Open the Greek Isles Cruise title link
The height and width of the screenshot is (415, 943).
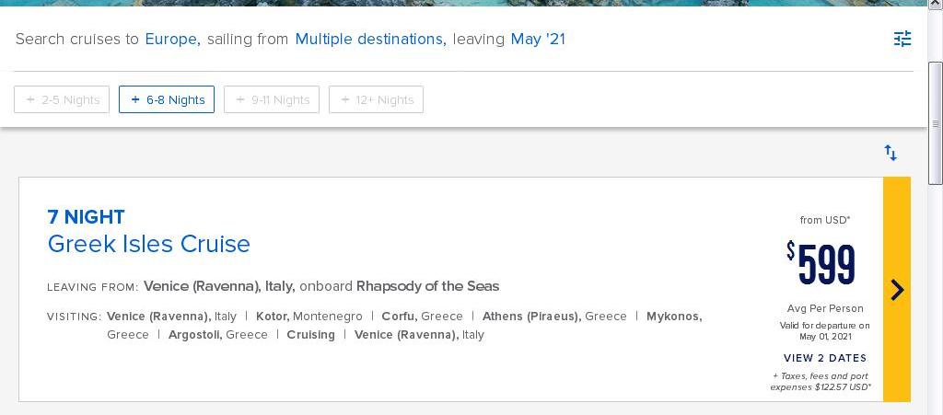[x=148, y=244]
